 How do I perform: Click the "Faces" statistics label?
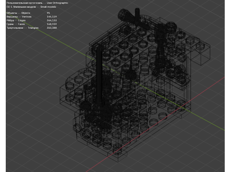click(x=22, y=24)
